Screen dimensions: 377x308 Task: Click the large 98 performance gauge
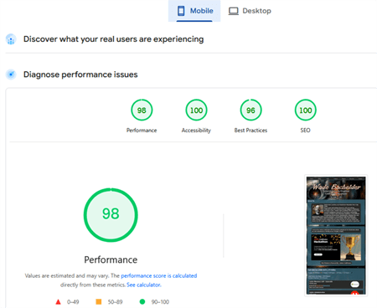111,215
